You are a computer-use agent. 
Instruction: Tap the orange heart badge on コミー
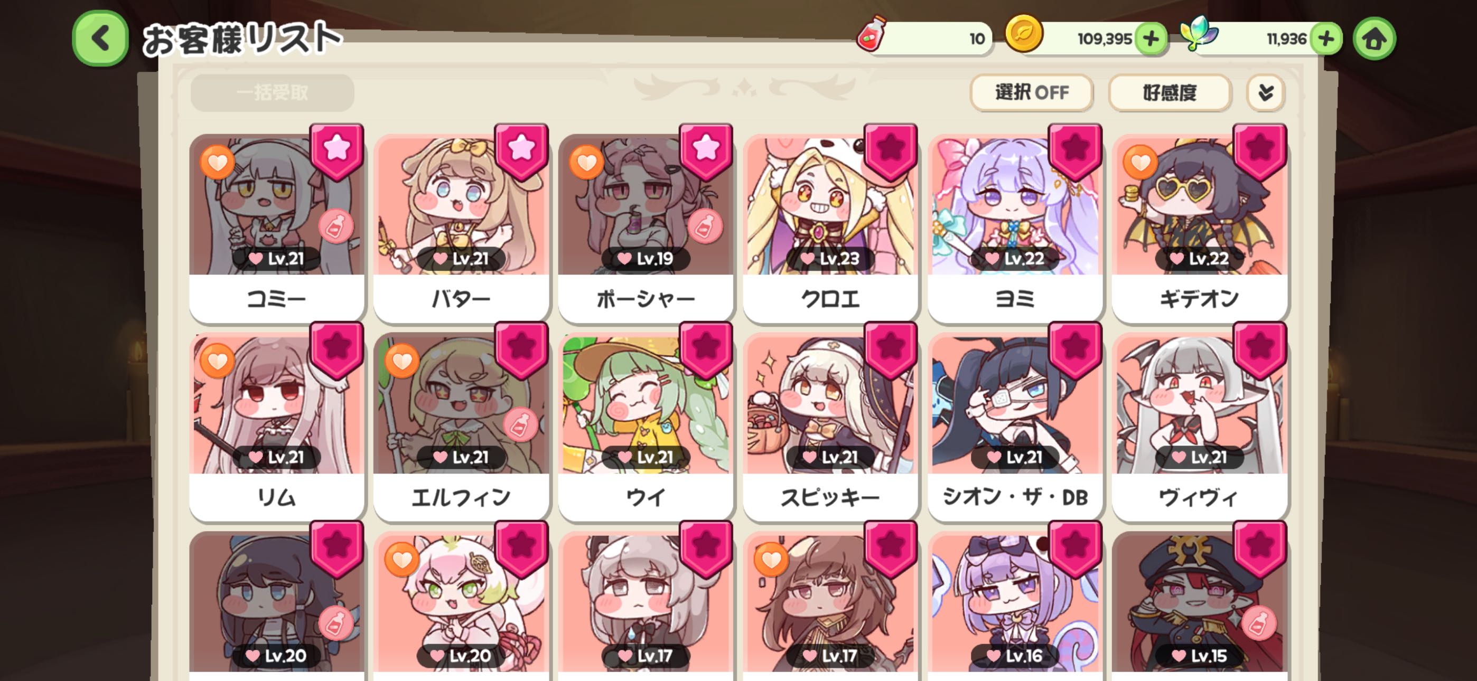click(217, 162)
